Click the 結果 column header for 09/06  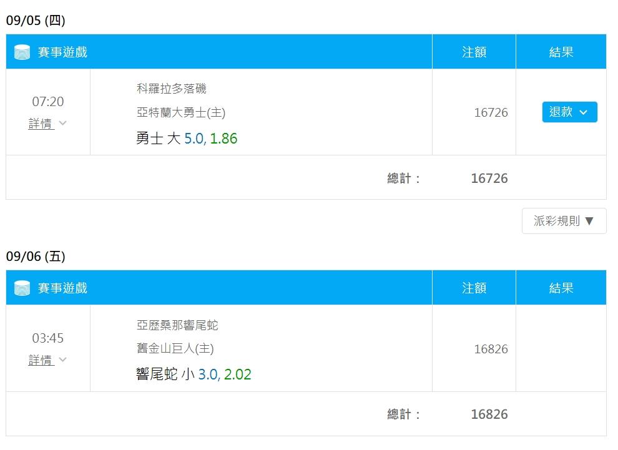[x=561, y=288]
